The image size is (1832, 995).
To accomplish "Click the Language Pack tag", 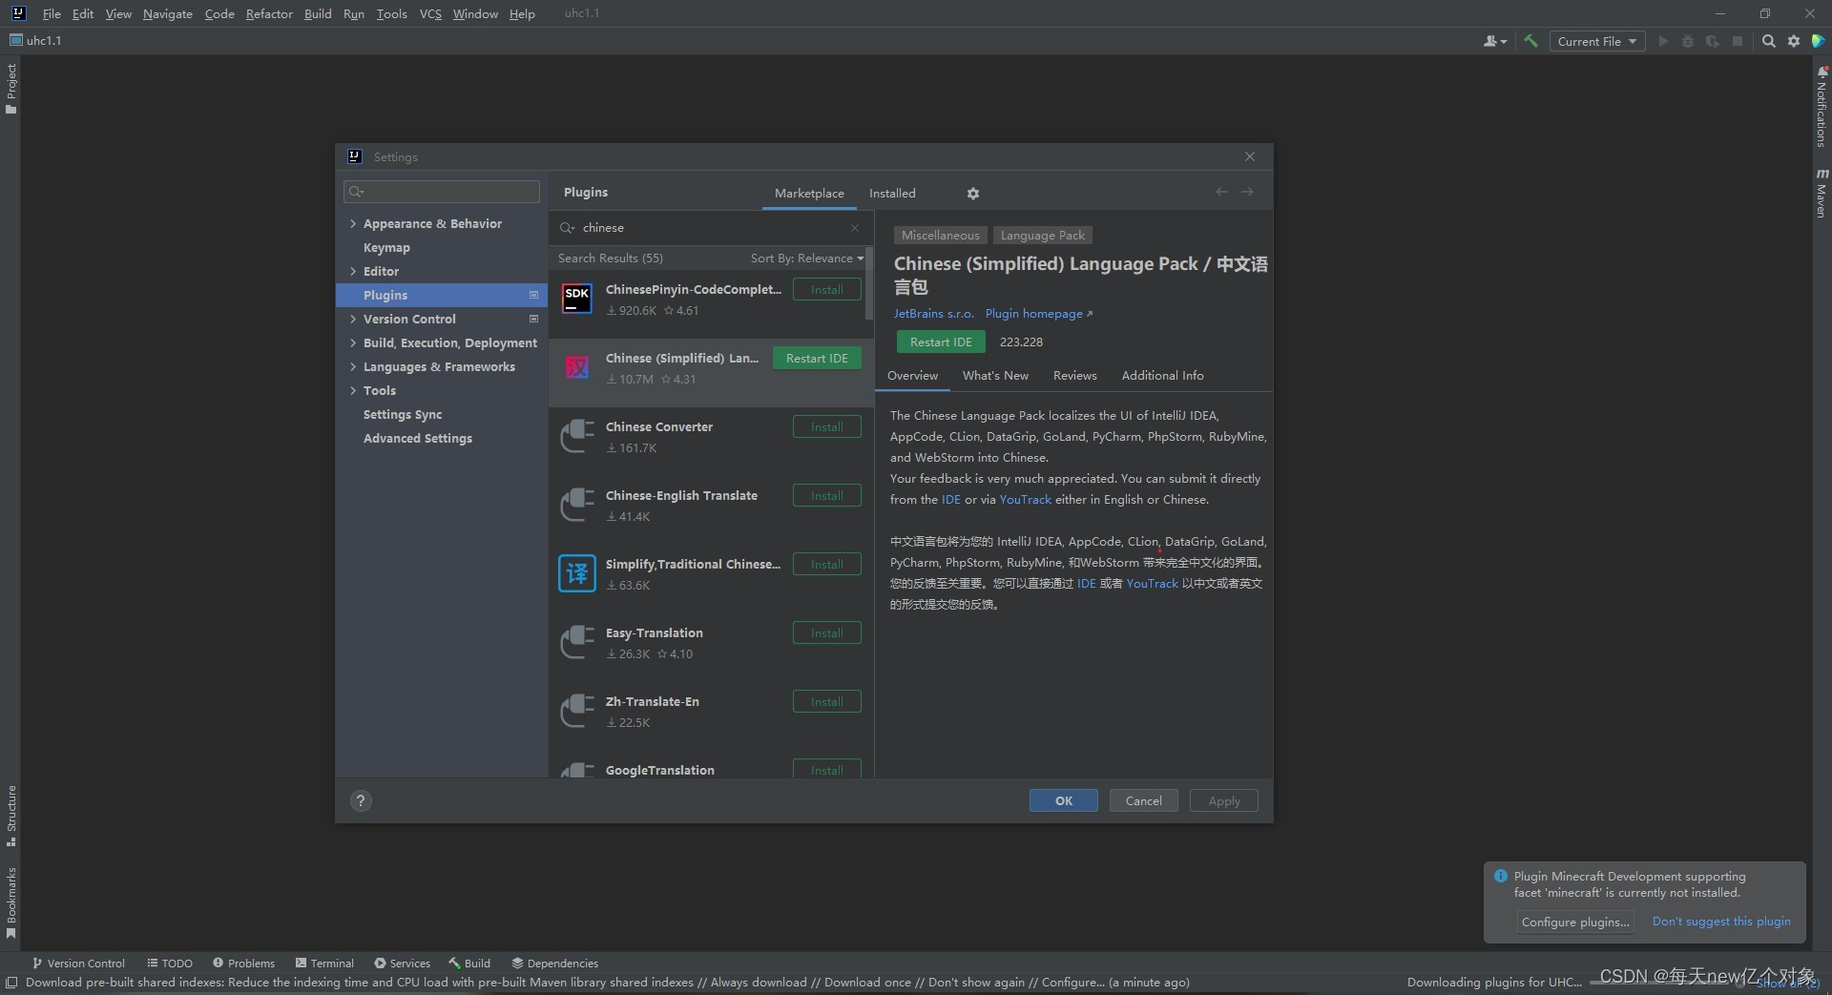I will click(x=1043, y=236).
